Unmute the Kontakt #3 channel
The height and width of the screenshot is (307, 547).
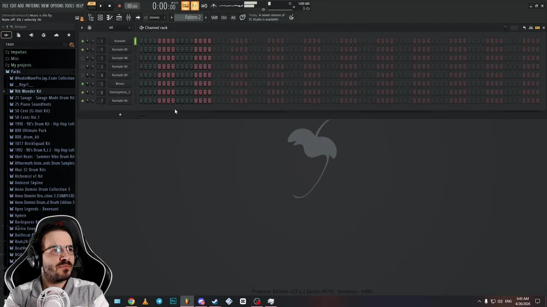point(82,75)
